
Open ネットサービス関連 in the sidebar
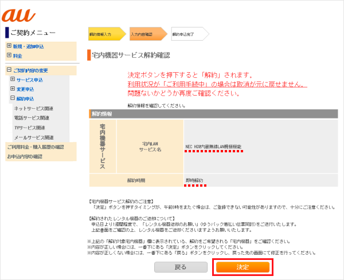[x=33, y=108]
